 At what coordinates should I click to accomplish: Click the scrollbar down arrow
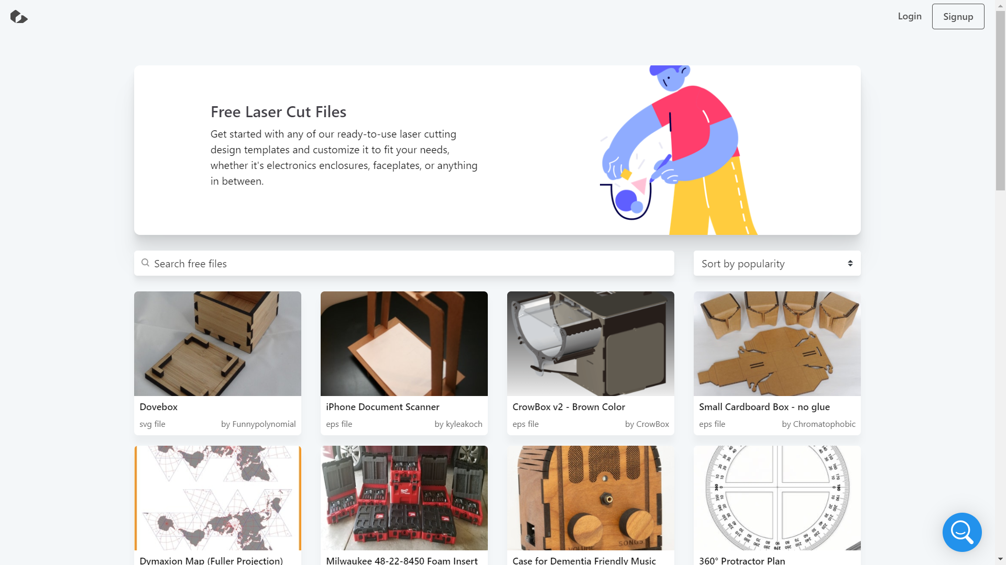[1000, 559]
